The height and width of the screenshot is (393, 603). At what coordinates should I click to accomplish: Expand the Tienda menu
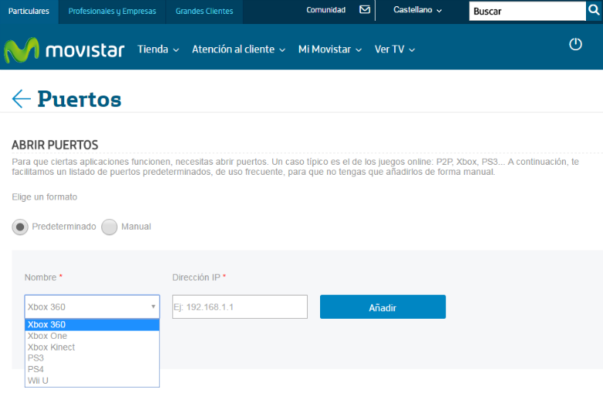158,49
